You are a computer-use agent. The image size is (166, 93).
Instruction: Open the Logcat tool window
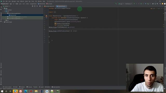[x=41, y=87]
